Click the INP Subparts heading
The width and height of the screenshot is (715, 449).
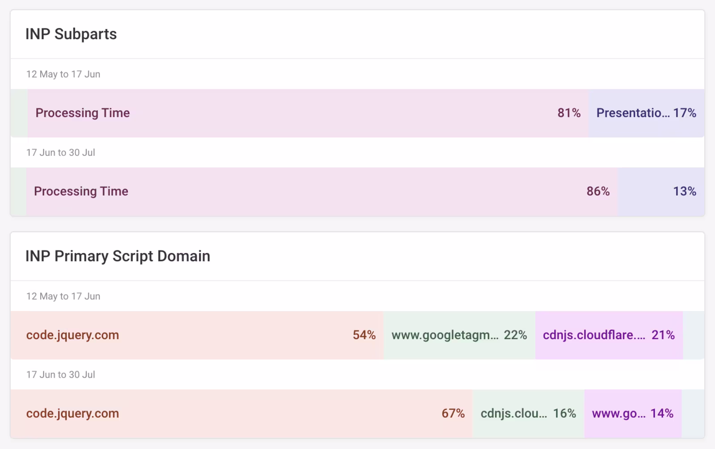(71, 34)
